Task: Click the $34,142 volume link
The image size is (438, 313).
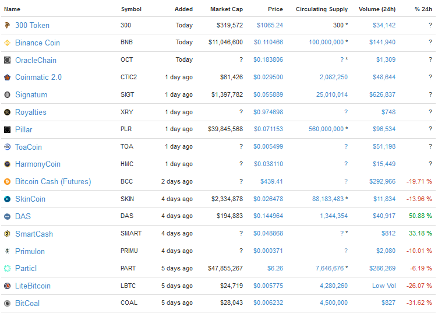Action: point(384,25)
